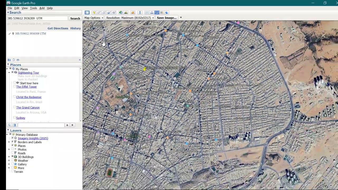Click the panel view icon beside places search

click(x=14, y=125)
